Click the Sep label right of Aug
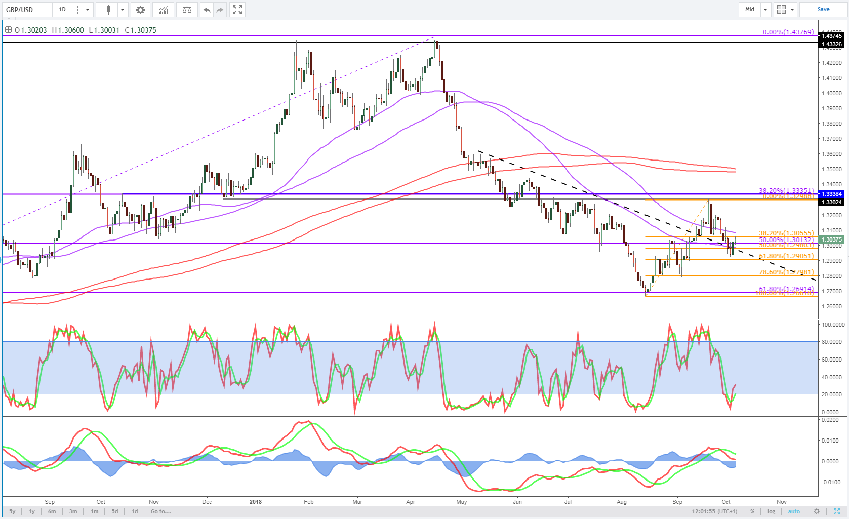 (x=677, y=502)
